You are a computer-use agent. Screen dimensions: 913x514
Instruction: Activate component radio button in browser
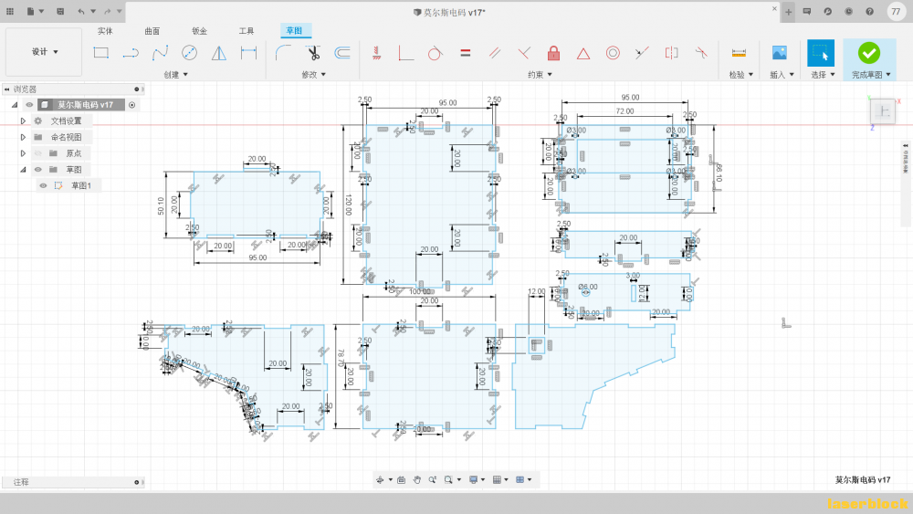[132, 105]
